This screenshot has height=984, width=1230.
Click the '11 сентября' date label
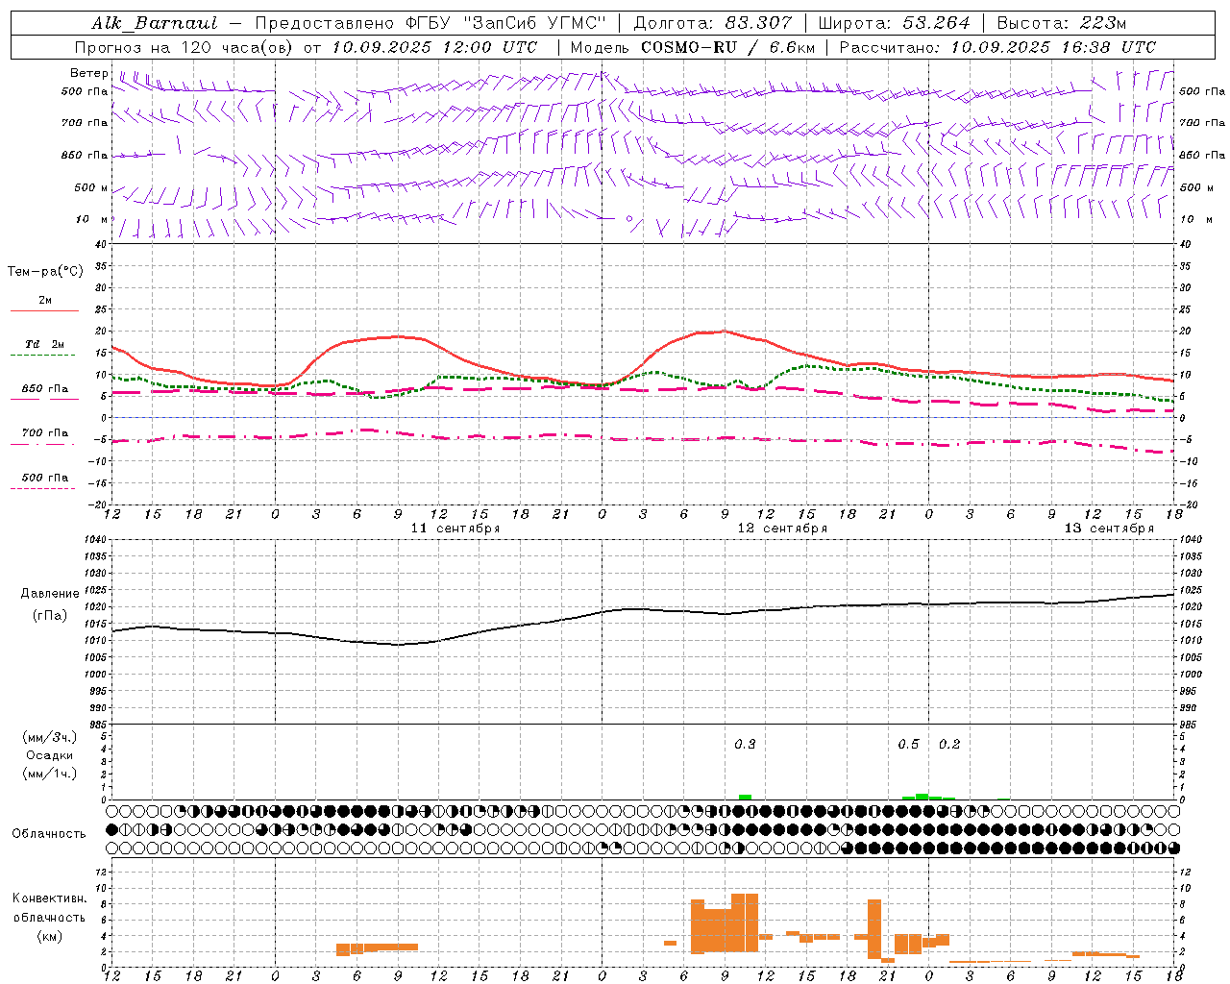tap(455, 529)
